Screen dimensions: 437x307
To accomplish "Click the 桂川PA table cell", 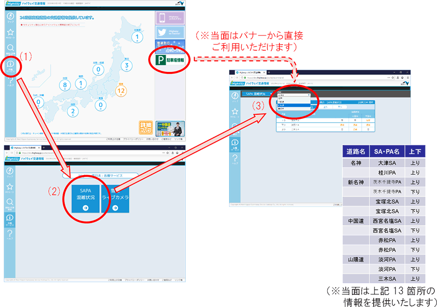I will click(387, 173).
